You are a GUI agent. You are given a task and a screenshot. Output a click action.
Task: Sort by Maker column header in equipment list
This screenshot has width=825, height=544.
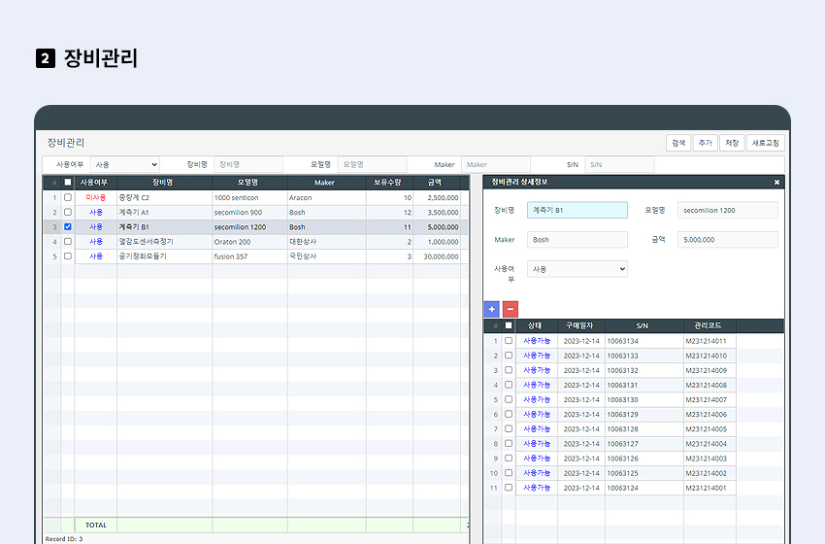(x=327, y=183)
